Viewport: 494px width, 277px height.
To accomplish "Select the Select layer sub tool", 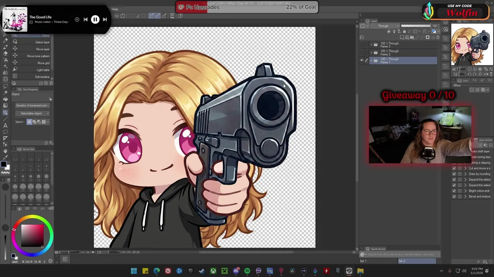I will coord(32,42).
